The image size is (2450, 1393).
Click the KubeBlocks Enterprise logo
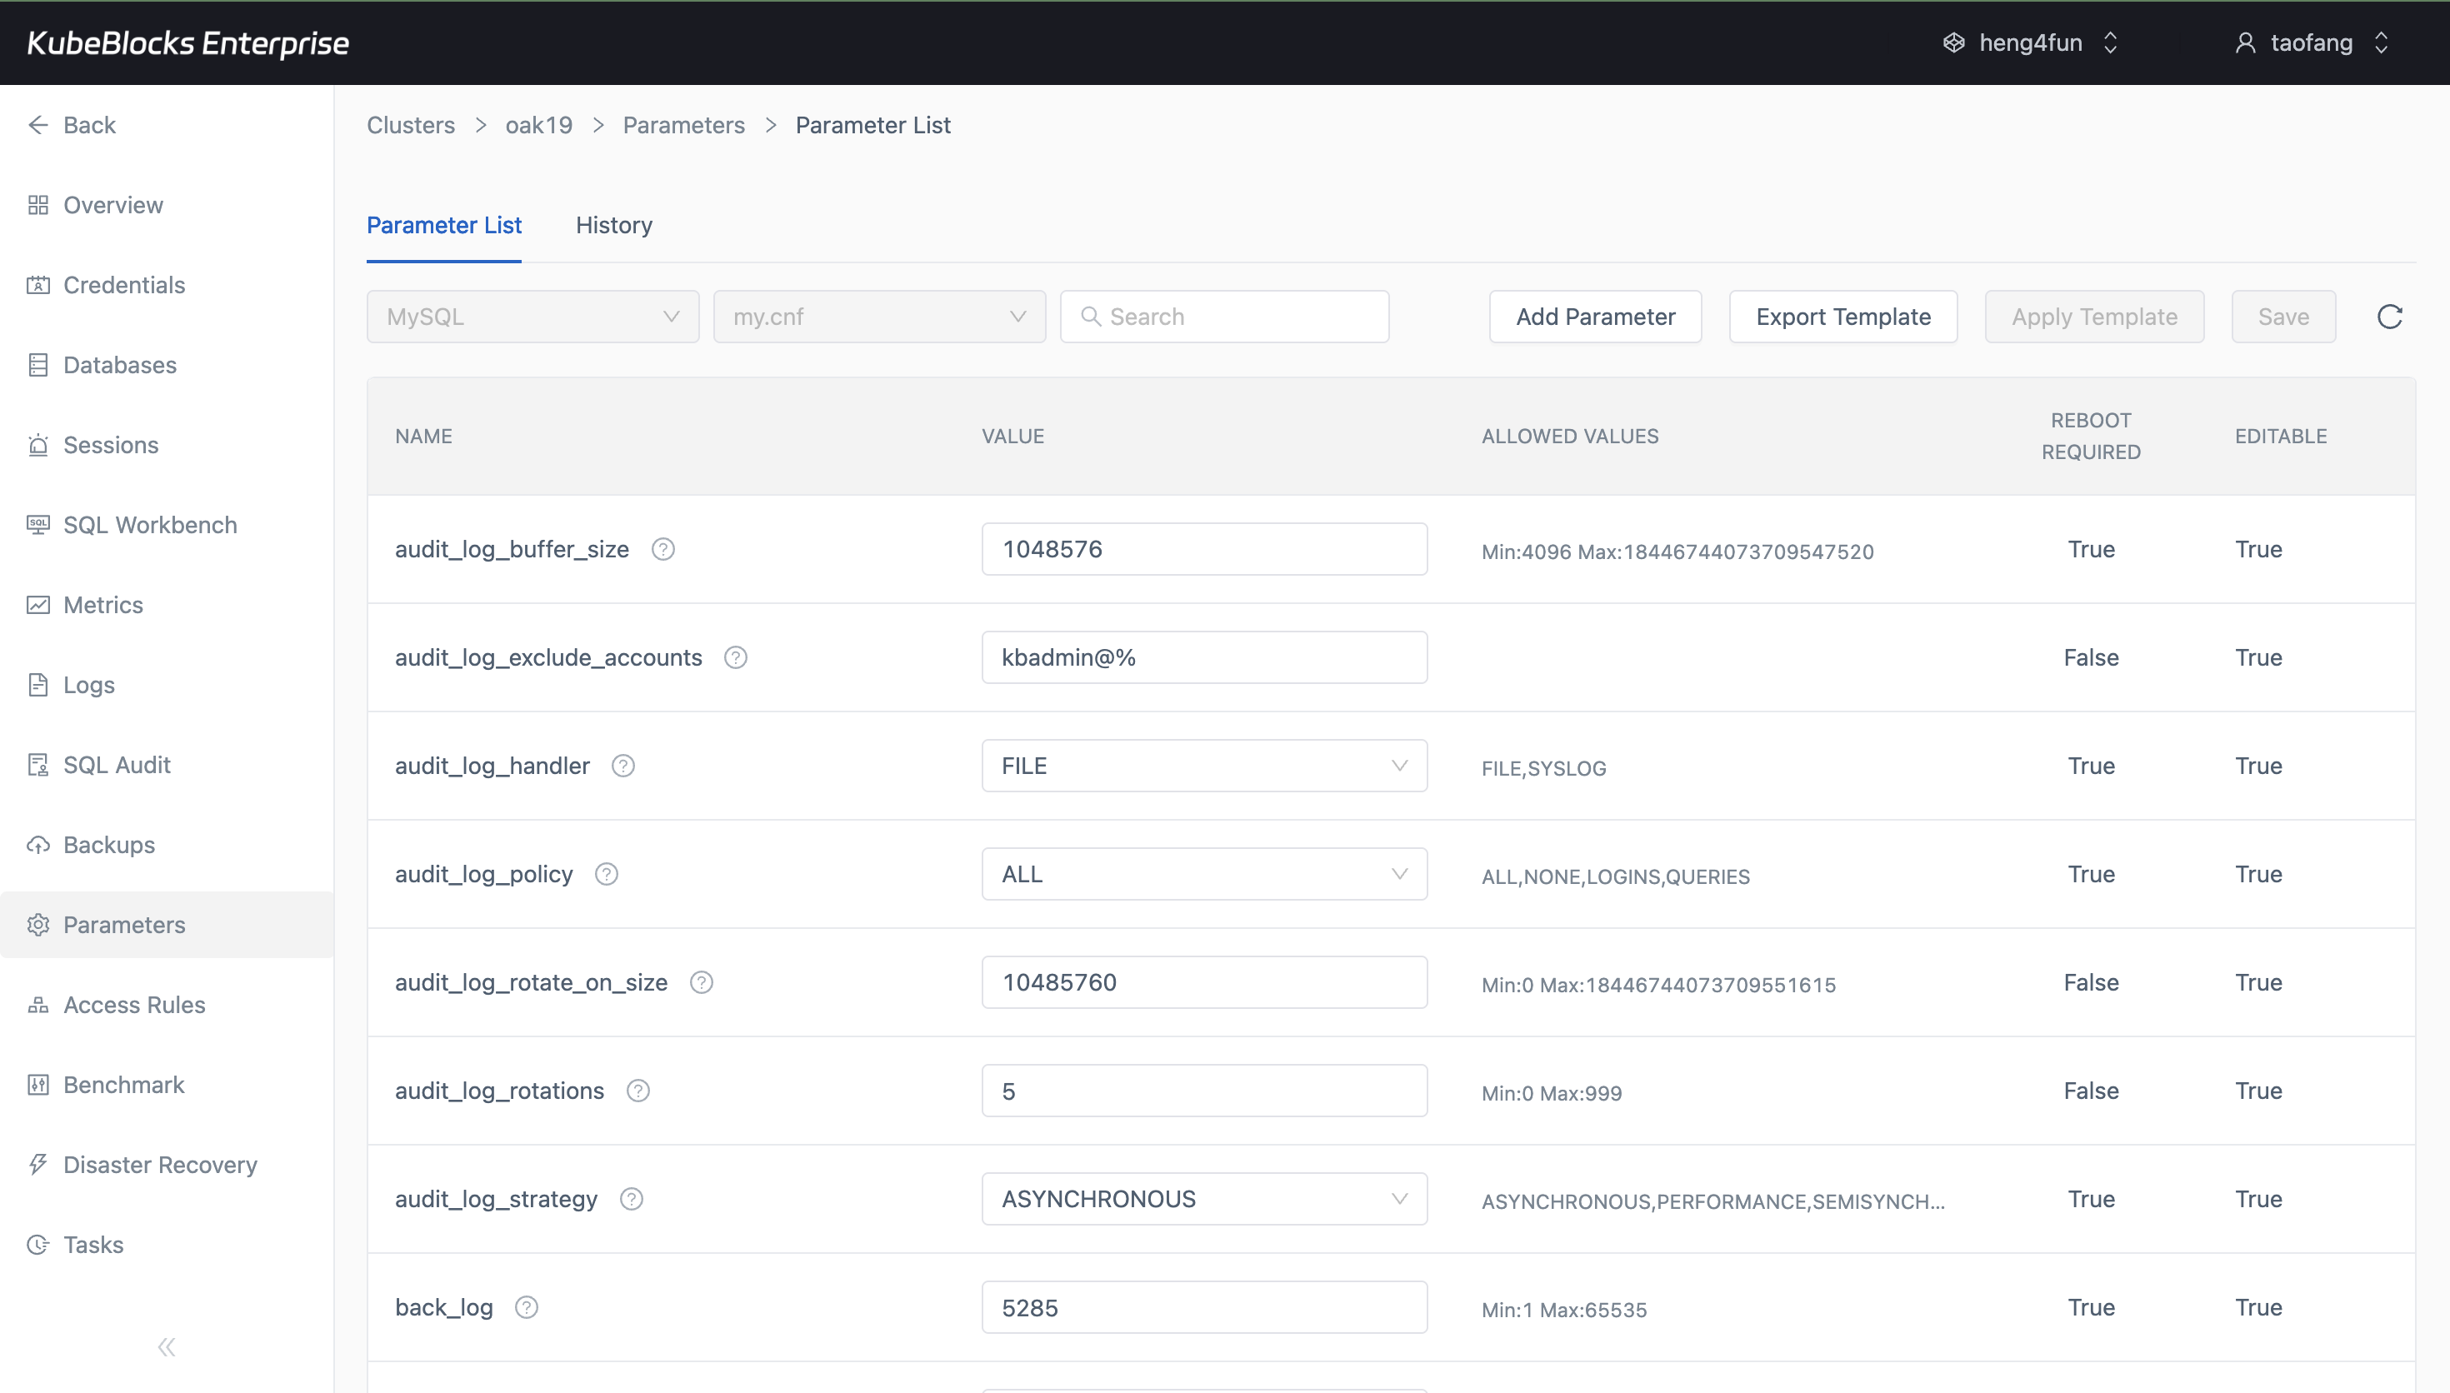point(187,43)
